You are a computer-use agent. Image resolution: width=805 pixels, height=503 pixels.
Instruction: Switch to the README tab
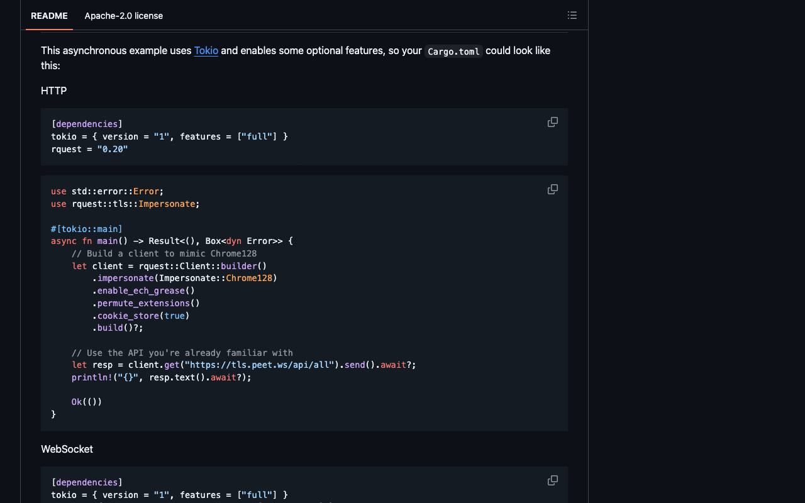click(x=49, y=16)
